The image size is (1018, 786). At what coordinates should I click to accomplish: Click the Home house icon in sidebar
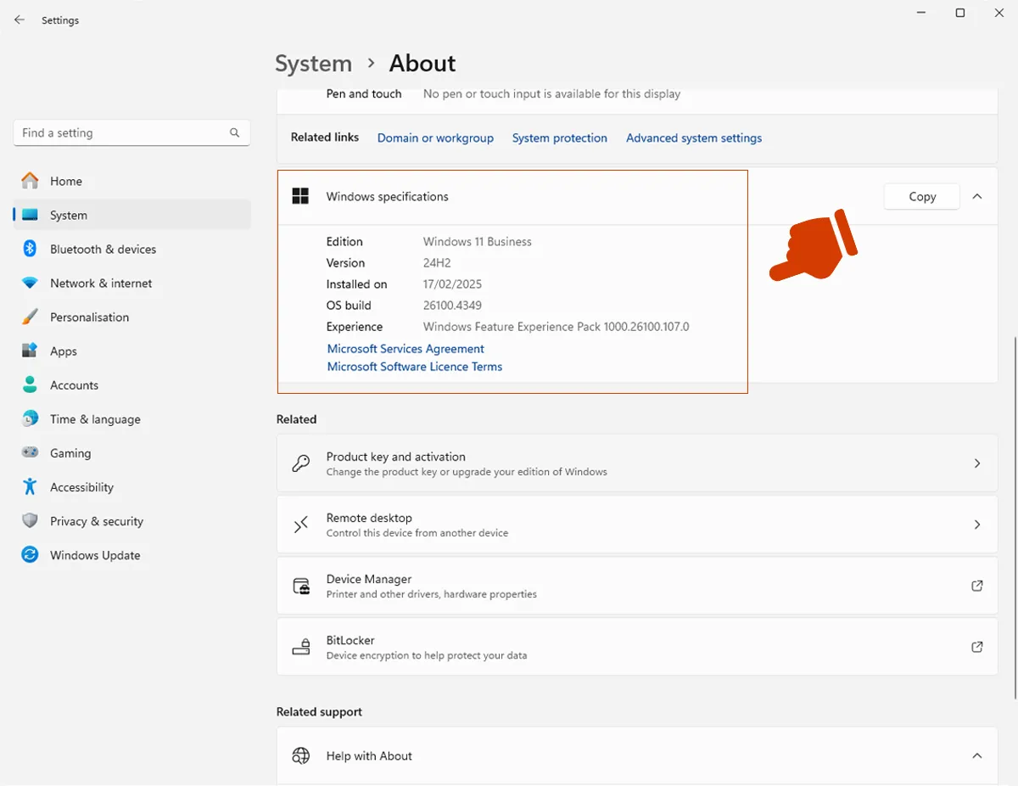tap(30, 181)
